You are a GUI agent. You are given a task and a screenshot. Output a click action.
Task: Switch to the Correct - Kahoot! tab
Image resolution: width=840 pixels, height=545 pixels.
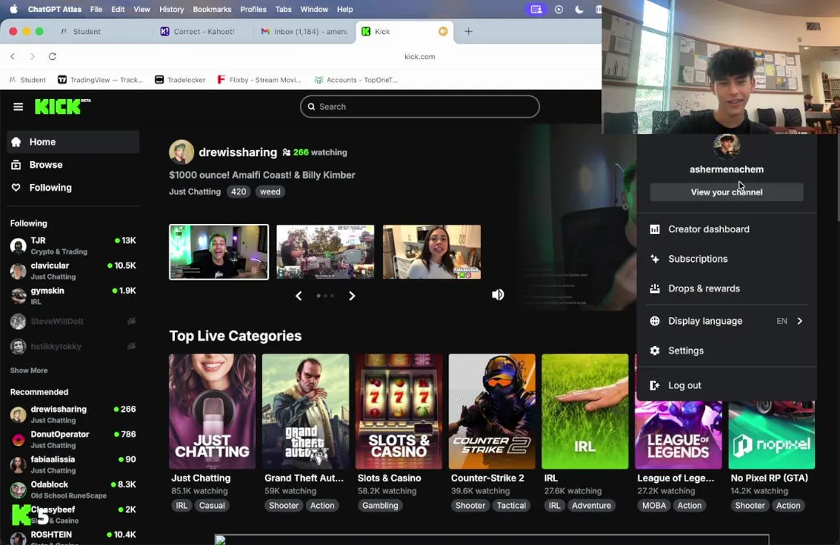coord(204,32)
